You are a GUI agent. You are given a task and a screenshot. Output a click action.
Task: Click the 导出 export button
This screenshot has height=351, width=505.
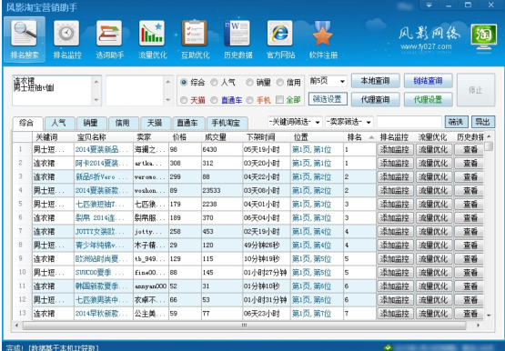483,122
